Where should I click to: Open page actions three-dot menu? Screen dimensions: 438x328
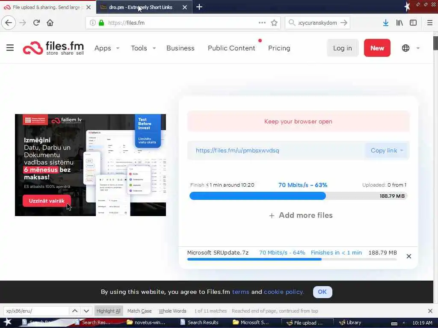click(x=262, y=23)
